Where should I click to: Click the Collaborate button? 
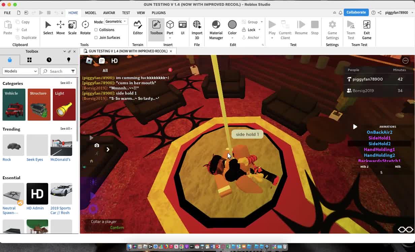point(356,12)
